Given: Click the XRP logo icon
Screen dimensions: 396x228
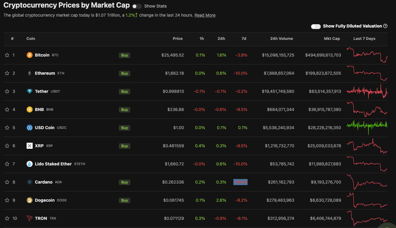Looking at the screenshot, I should coord(30,146).
